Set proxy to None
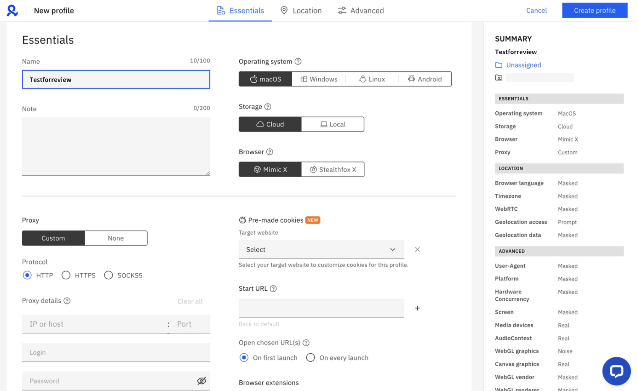 pos(116,238)
